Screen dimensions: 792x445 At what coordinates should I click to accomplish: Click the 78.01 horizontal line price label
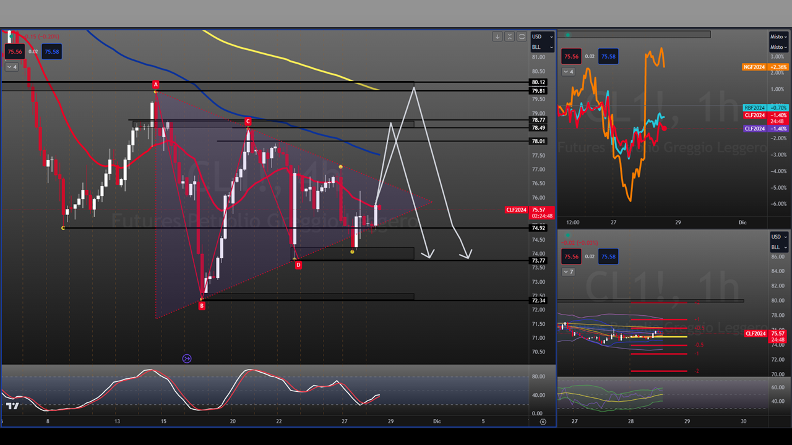pyautogui.click(x=538, y=142)
